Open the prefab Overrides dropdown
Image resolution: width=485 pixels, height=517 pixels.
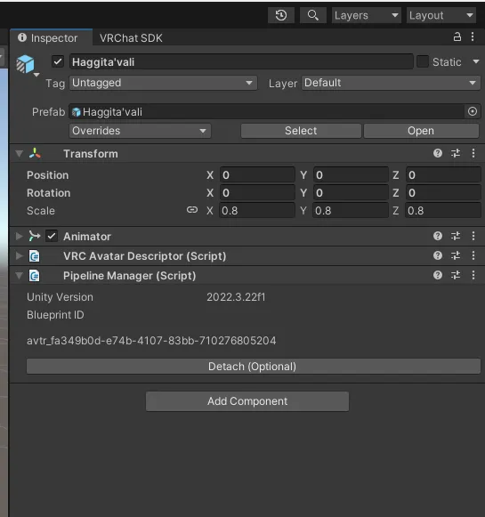click(x=140, y=131)
